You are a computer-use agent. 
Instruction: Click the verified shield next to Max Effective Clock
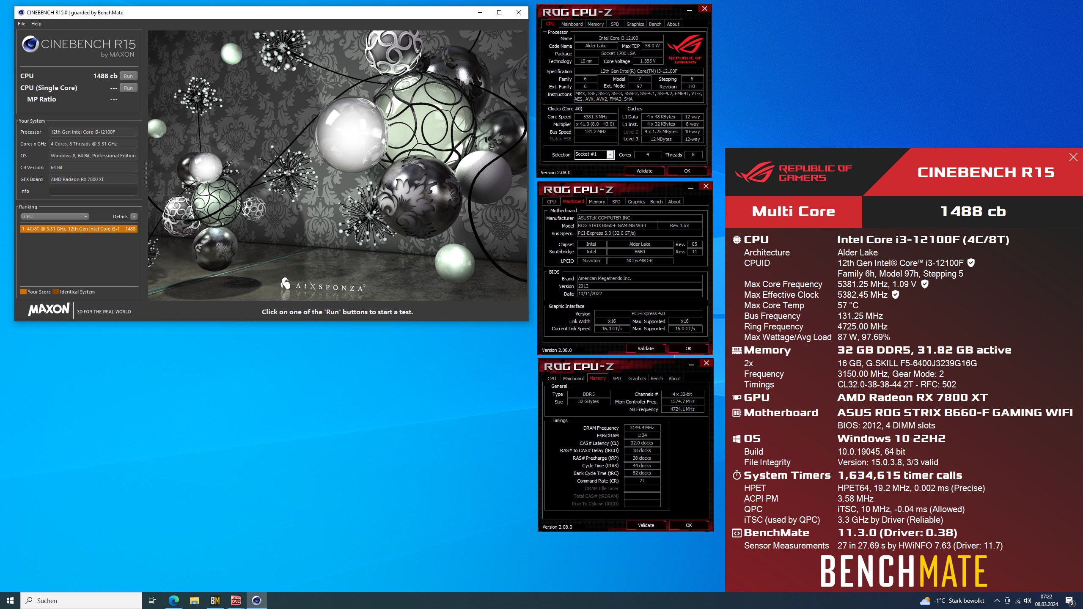895,294
